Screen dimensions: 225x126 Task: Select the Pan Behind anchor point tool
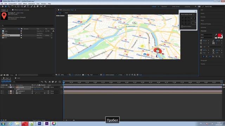(18, 6)
